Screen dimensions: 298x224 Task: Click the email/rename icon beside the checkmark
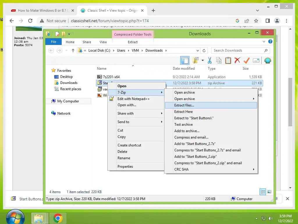coord(256,61)
